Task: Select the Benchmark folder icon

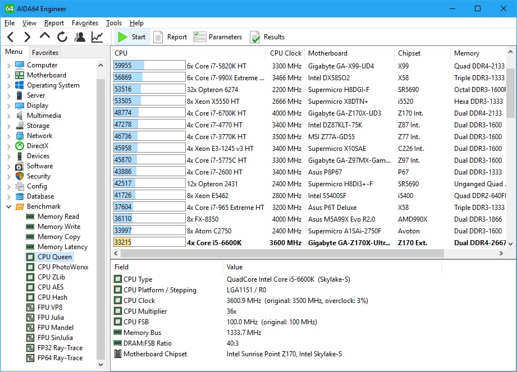Action: point(20,206)
